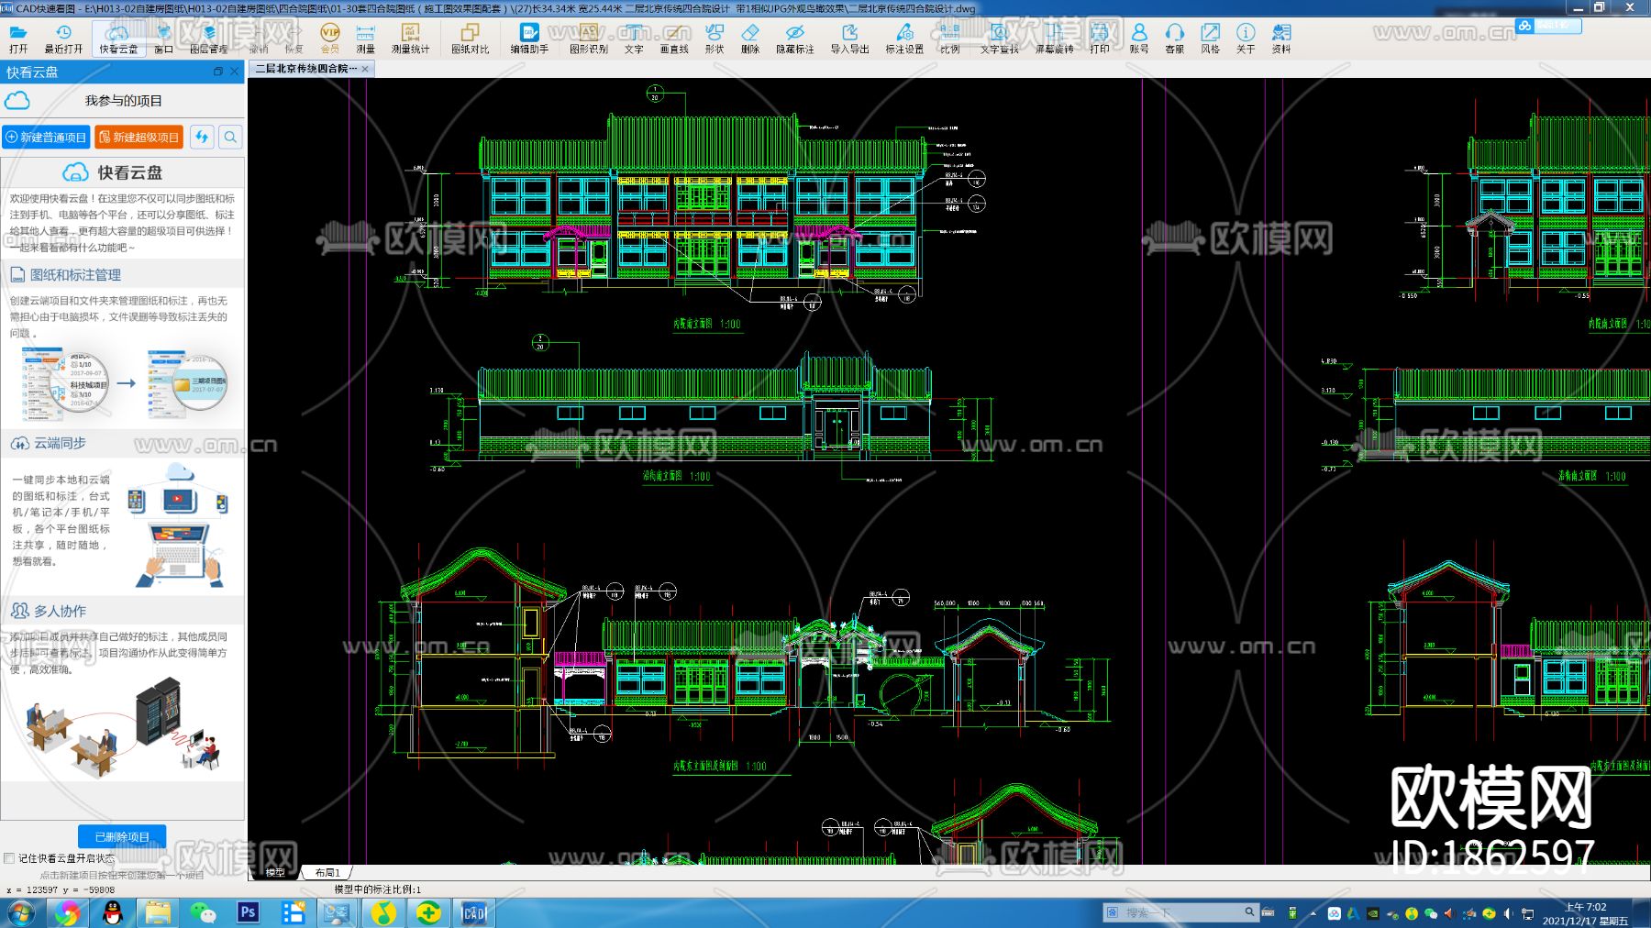Click the 已删除项目 button

coord(122,837)
